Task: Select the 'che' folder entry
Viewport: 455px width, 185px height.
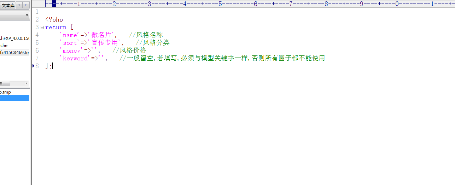Action: [x=4, y=46]
